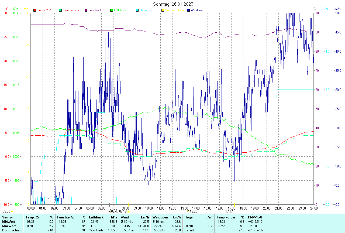Select the Feuchte A.* legend label
The height and width of the screenshot is (233, 345).
coord(96,10)
